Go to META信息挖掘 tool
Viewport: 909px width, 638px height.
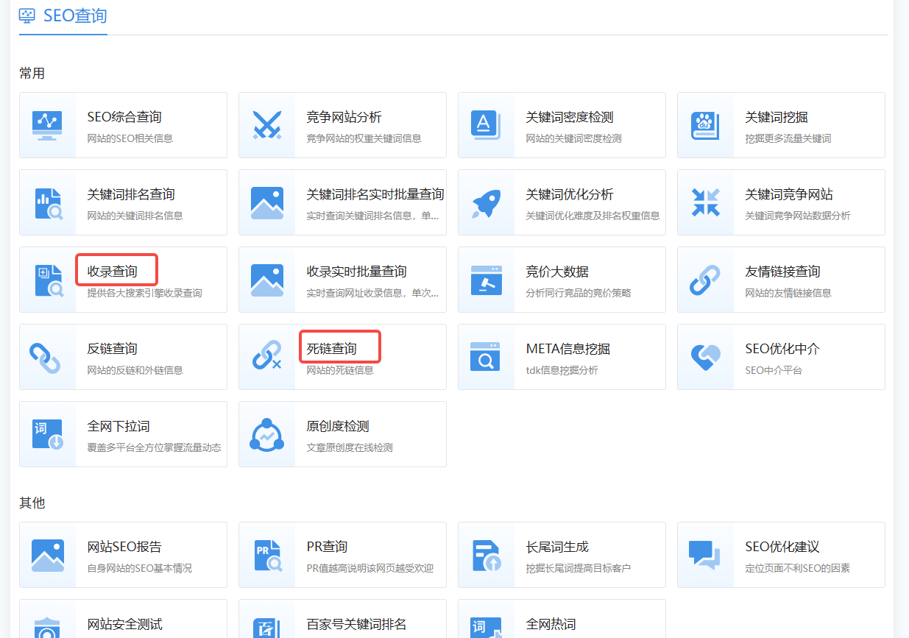coord(567,349)
